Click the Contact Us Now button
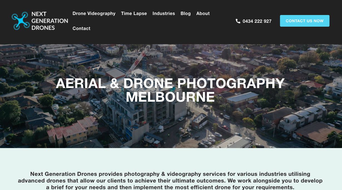Image resolution: width=342 pixels, height=190 pixels. [x=305, y=21]
